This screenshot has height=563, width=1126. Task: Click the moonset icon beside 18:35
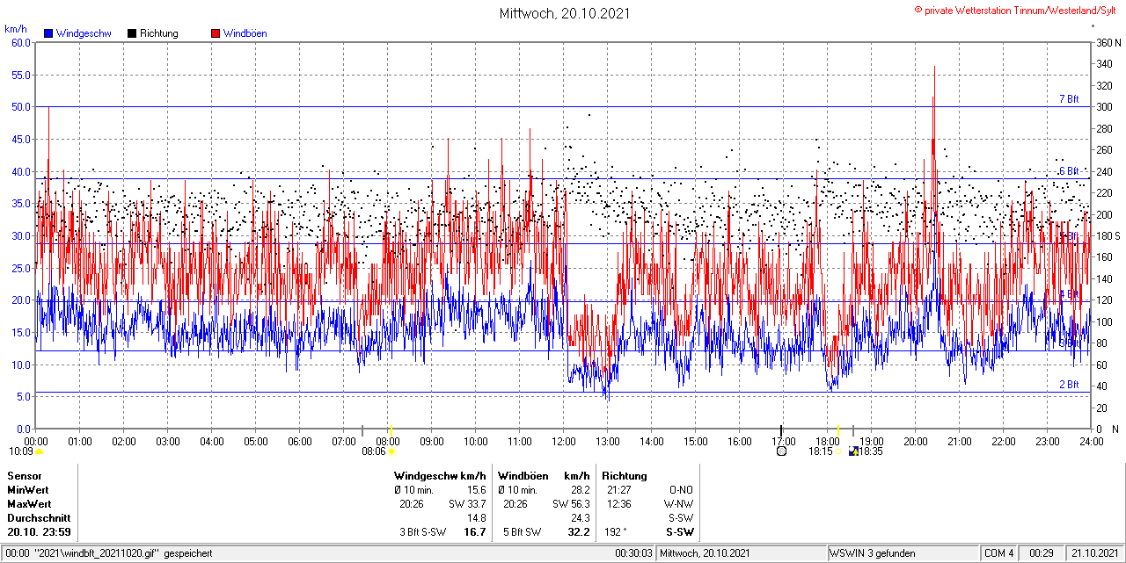[x=852, y=451]
